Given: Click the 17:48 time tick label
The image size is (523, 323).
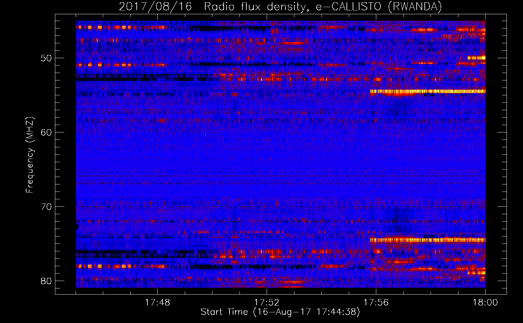Looking at the screenshot, I should point(157,303).
